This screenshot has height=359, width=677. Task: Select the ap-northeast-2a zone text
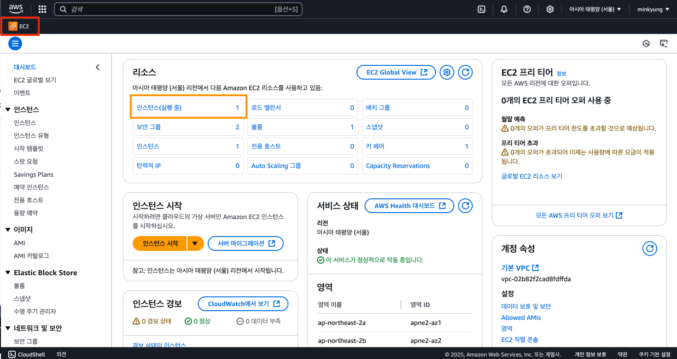click(342, 323)
